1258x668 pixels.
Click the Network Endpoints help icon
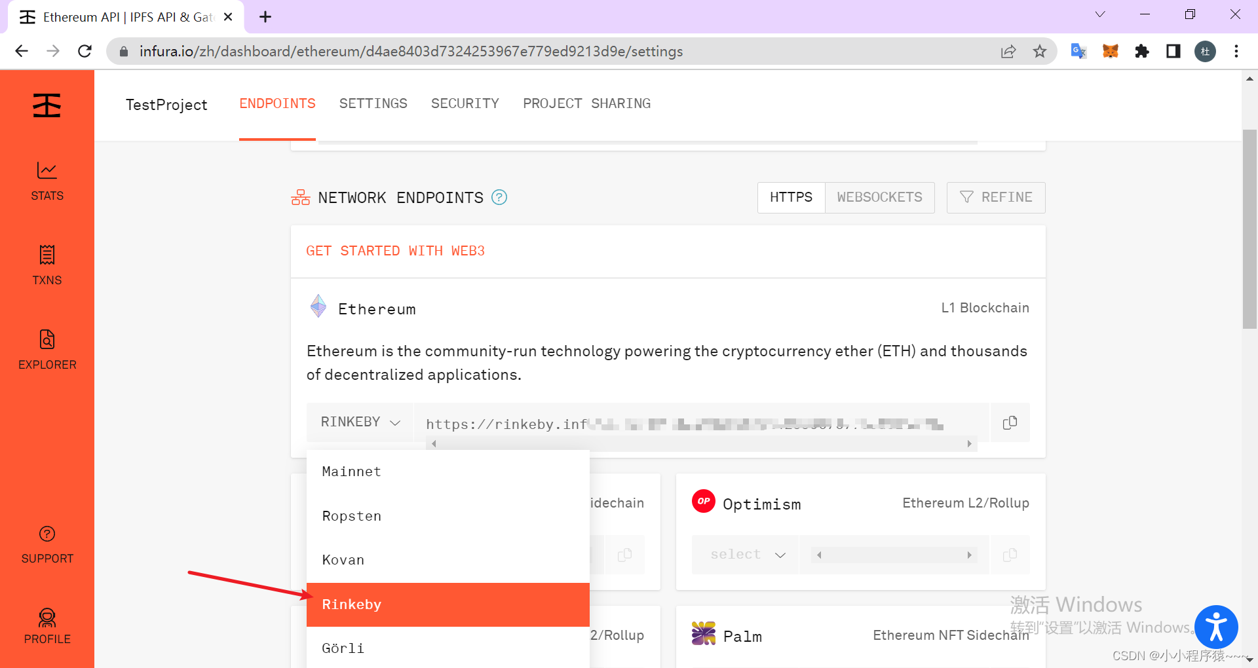(x=499, y=197)
